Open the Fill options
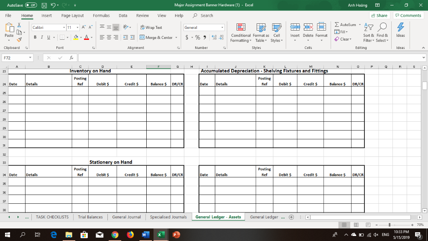428x241 pixels. click(341, 32)
